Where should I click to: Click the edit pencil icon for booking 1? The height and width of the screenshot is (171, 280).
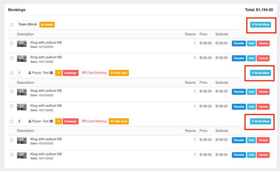pos(59,73)
